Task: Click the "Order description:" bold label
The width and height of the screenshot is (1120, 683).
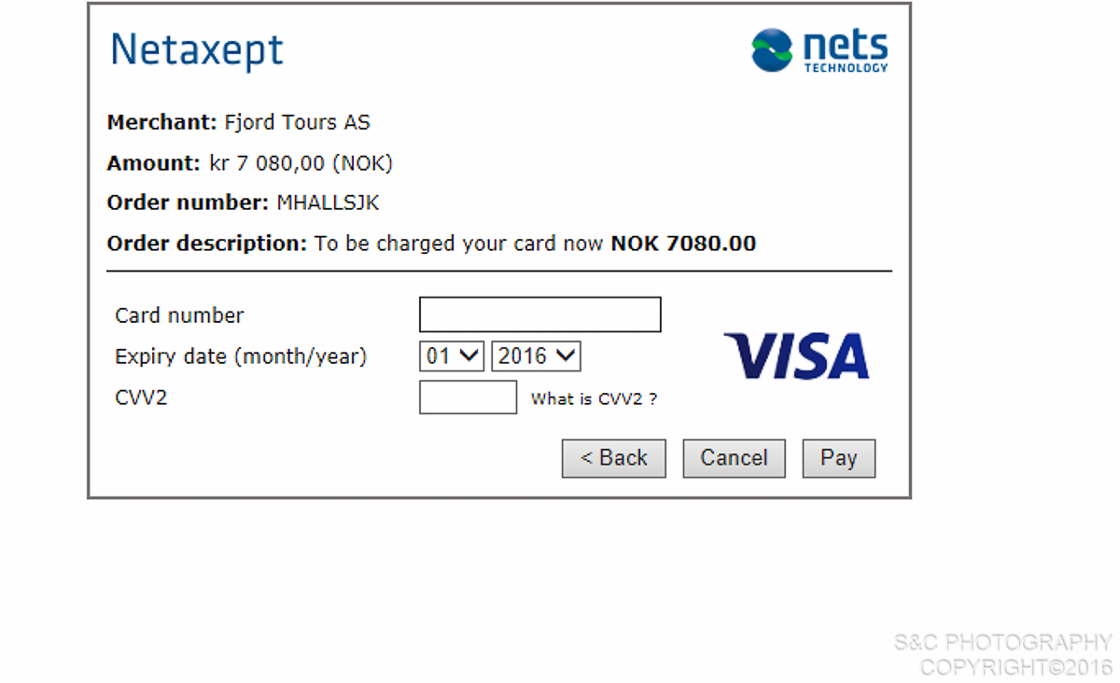Action: pos(206,244)
